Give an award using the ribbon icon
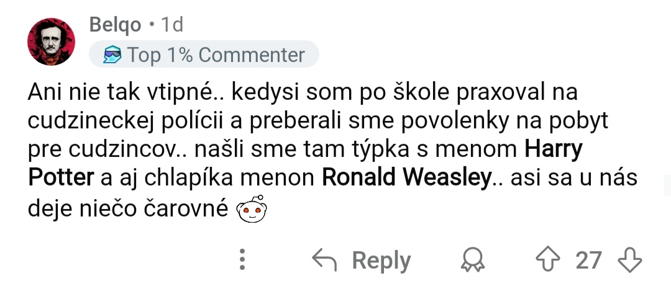 click(x=473, y=260)
